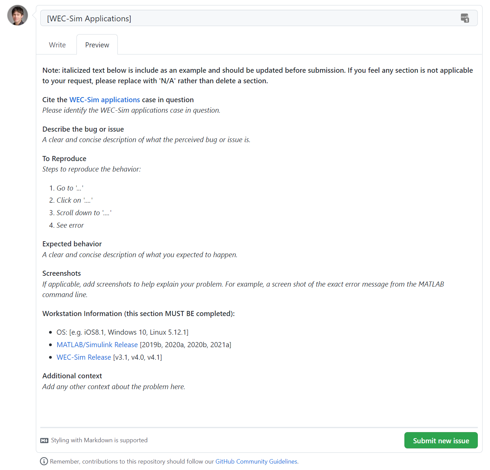The width and height of the screenshot is (490, 470).
Task: Click the Markdown shortcut icon in the footer
Action: [x=44, y=440]
